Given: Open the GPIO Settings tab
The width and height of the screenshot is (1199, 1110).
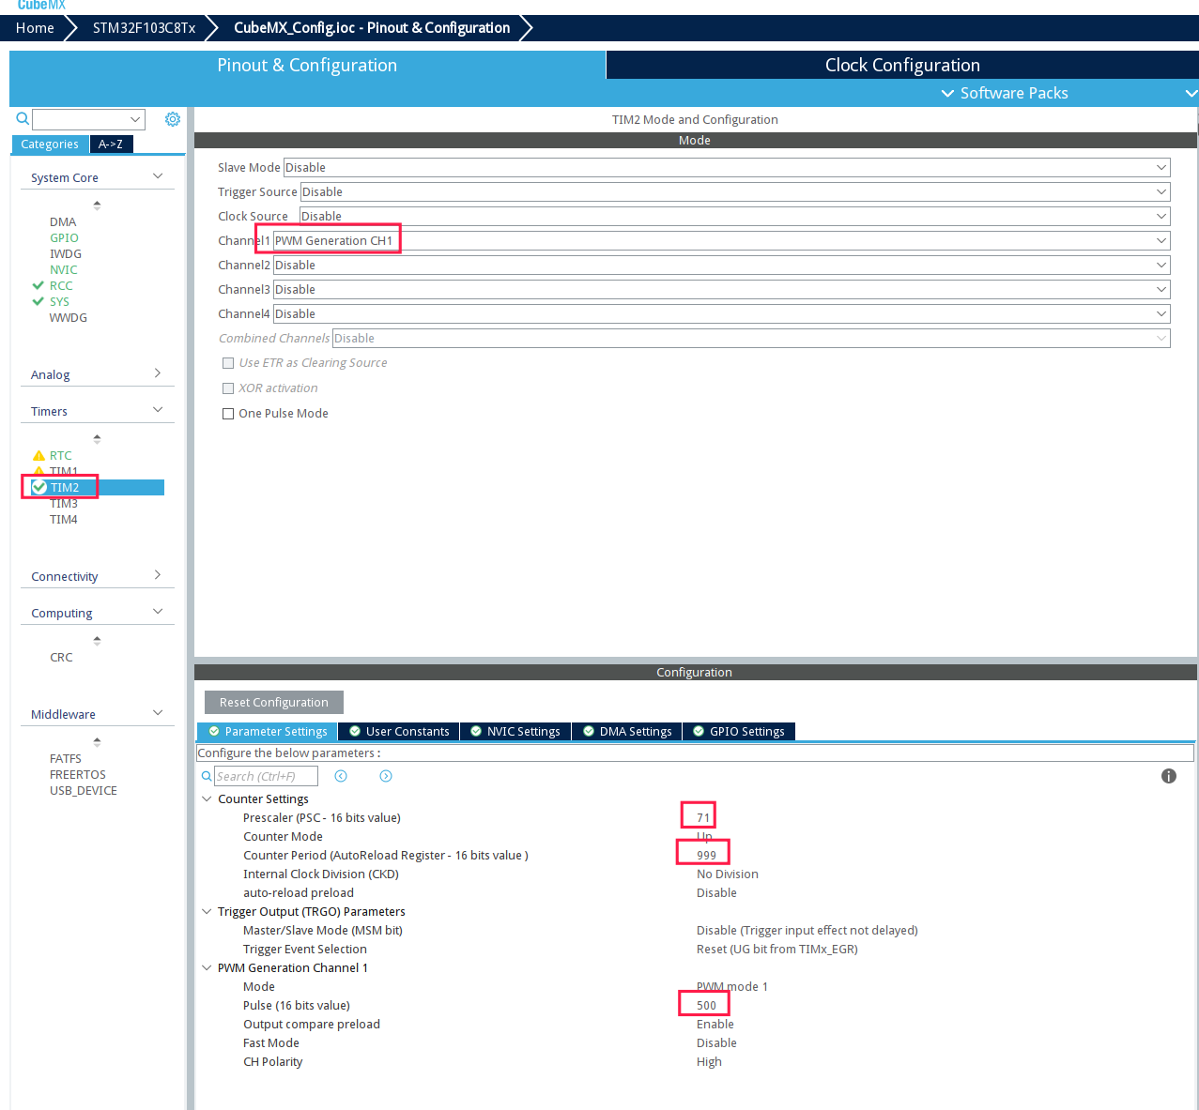Looking at the screenshot, I should tap(739, 732).
